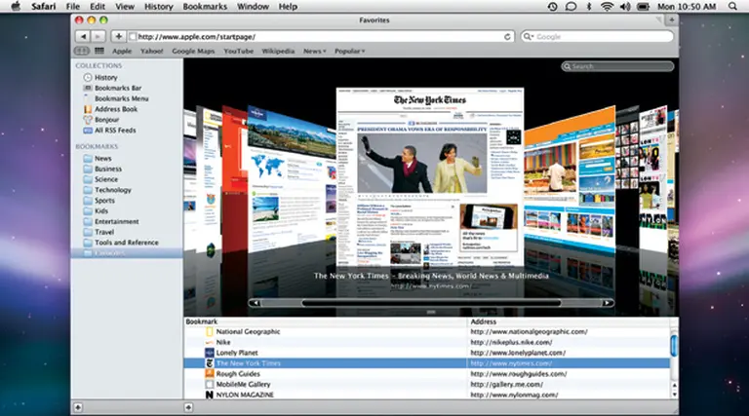The width and height of the screenshot is (749, 416).
Task: Go forward with the right arrow button
Action: (98, 37)
